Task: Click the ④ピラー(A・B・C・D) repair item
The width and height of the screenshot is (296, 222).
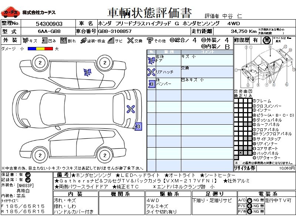Action: point(273,115)
